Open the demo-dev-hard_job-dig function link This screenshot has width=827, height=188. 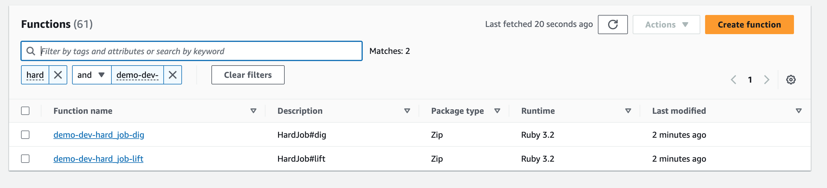pyautogui.click(x=98, y=135)
